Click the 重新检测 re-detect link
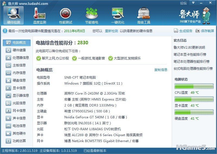The width and height of the screenshot is (217, 154). 111,31
